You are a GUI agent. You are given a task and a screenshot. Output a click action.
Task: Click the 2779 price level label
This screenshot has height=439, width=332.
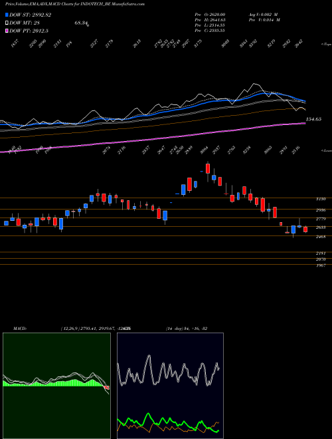(321, 219)
